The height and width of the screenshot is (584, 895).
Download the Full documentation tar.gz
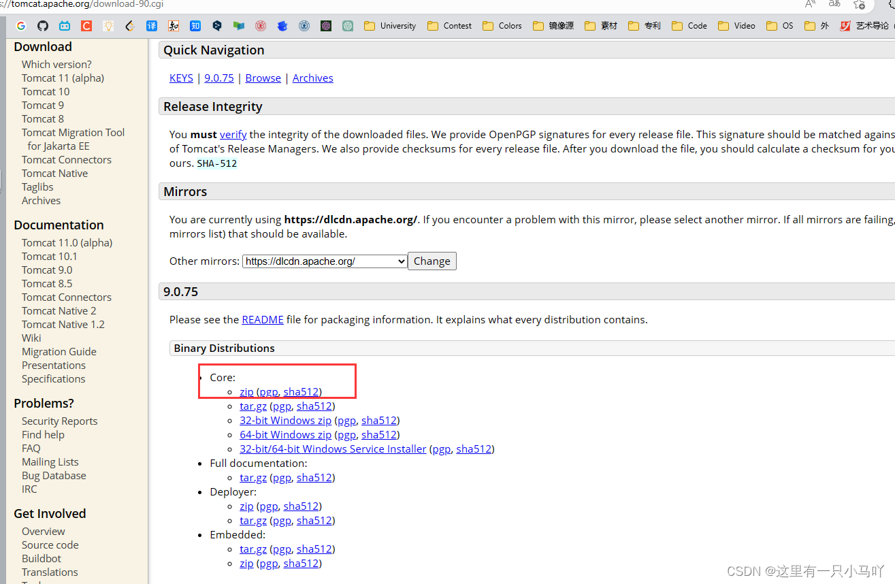pos(253,478)
